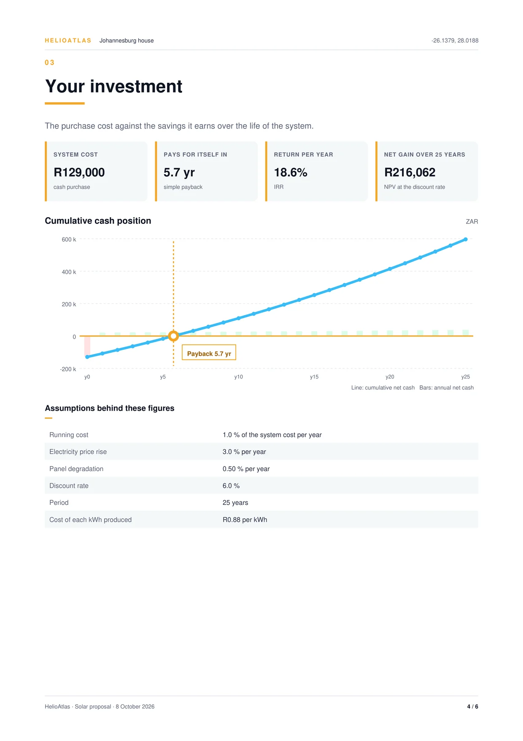Screen dimensions: 523x741
Task: Click the 'Running cost' row label
Action: [x=69, y=435]
